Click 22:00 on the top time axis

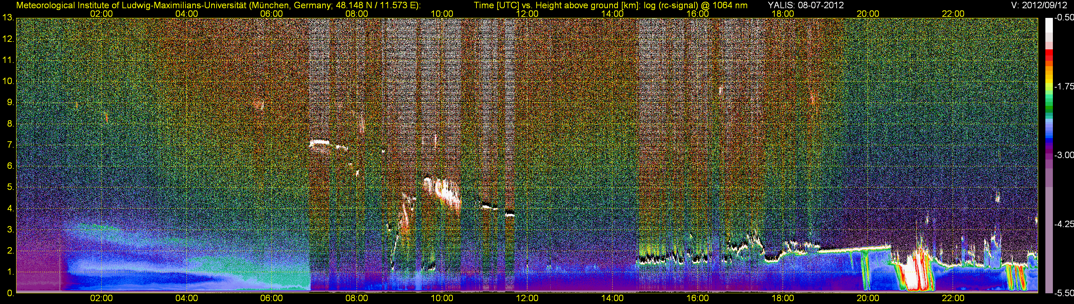[x=953, y=14]
